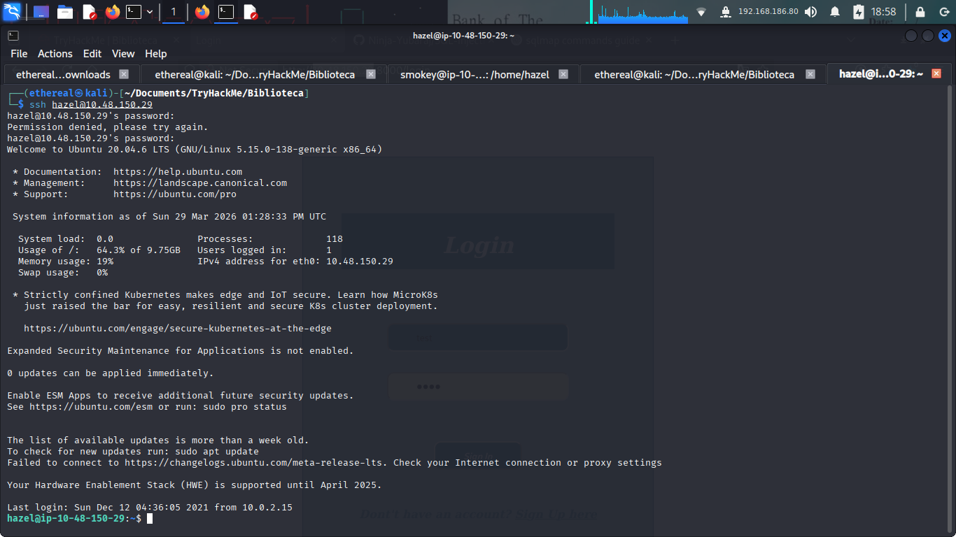This screenshot has width=956, height=537.
Task: Click the Show Desktop panel icon
Action: [x=41, y=12]
